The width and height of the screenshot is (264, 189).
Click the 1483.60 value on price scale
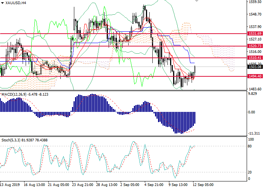click(x=255, y=89)
